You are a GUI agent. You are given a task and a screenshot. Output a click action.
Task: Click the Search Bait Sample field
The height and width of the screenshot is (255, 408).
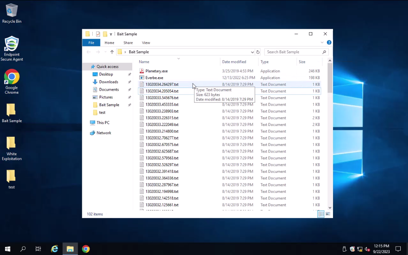tap(293, 52)
